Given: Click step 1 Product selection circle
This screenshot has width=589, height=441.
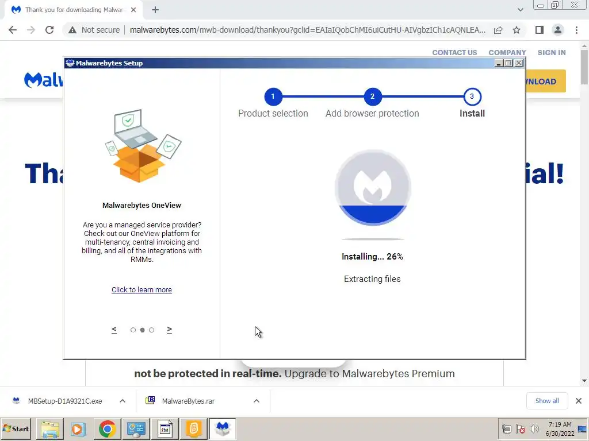Looking at the screenshot, I should pos(273,96).
